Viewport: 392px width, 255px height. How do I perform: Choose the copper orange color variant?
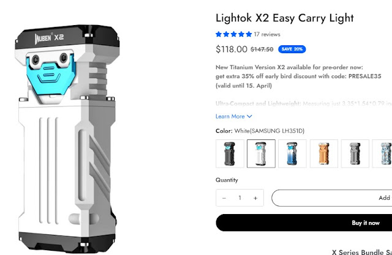pos(324,153)
